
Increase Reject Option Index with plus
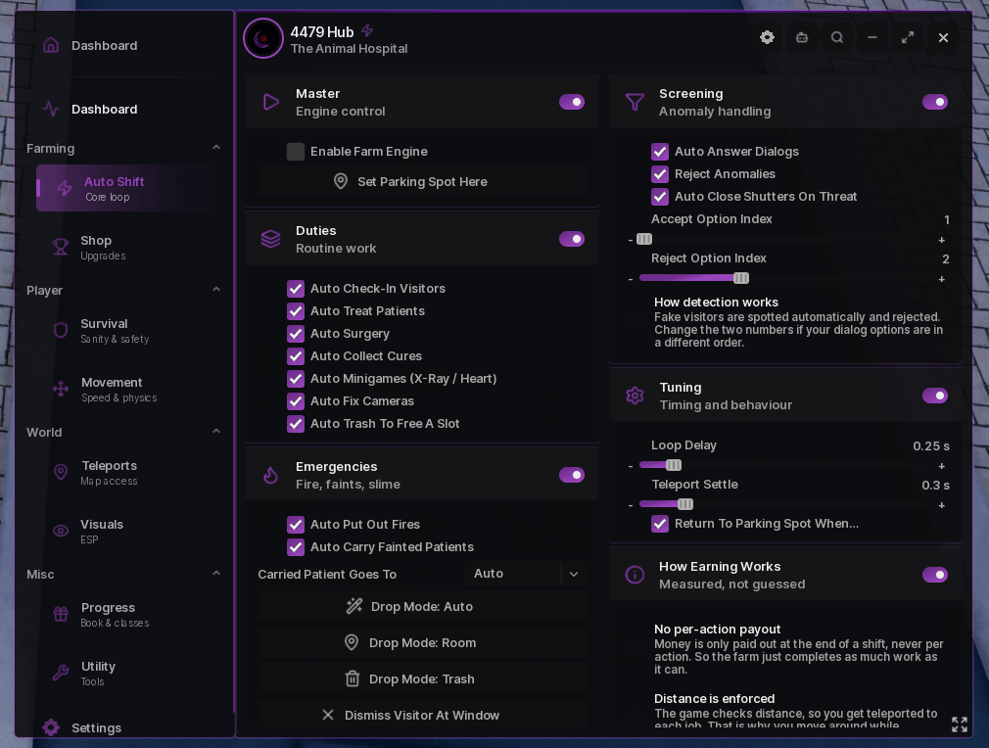point(942,279)
